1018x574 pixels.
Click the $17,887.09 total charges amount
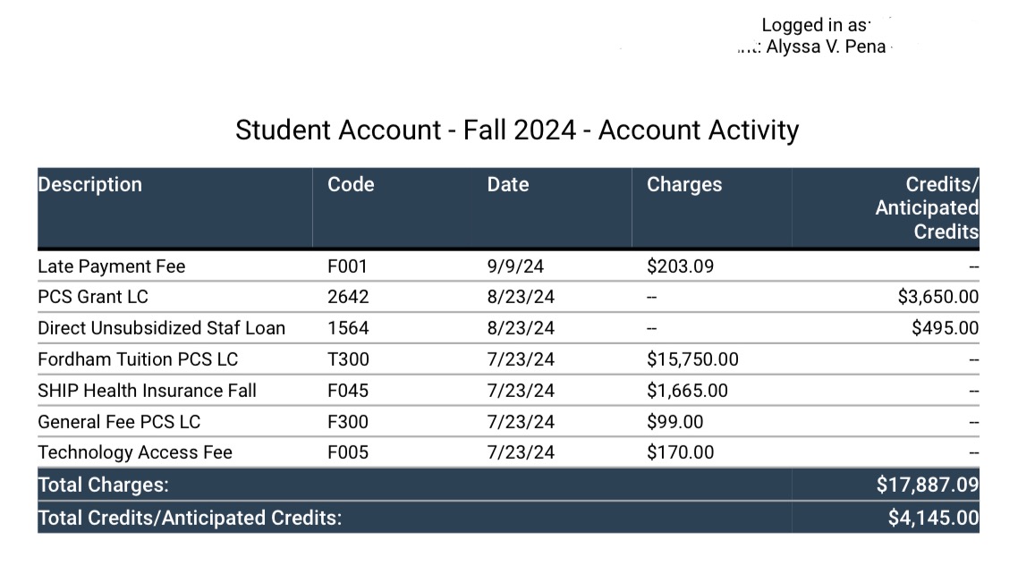pyautogui.click(x=927, y=485)
